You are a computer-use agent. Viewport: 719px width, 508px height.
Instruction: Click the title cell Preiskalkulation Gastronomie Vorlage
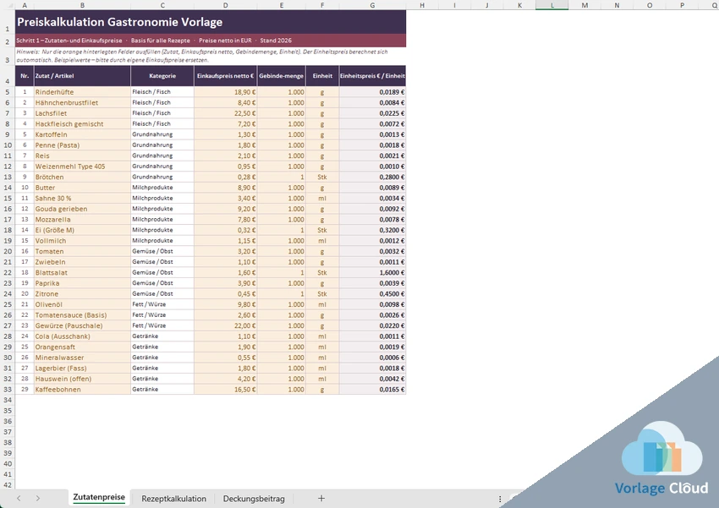211,22
